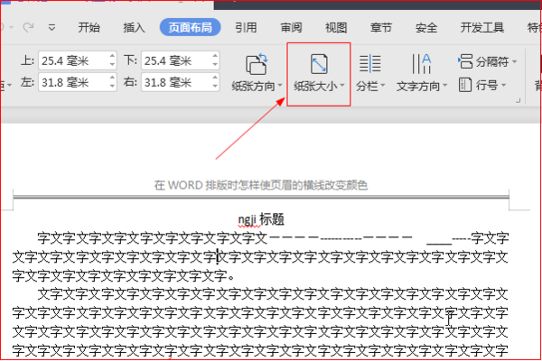
Task: Select the 文字方向 (text direction) tool
Action: [x=421, y=73]
